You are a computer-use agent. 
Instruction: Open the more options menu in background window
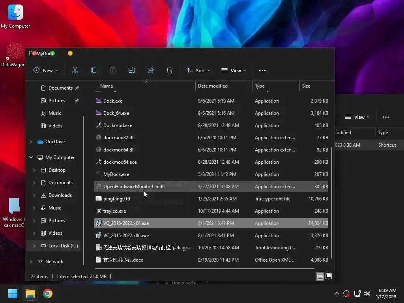click(386, 117)
